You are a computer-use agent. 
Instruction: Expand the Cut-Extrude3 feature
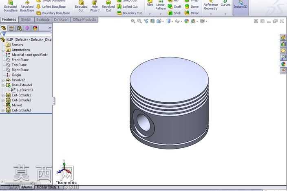(x=3, y=110)
